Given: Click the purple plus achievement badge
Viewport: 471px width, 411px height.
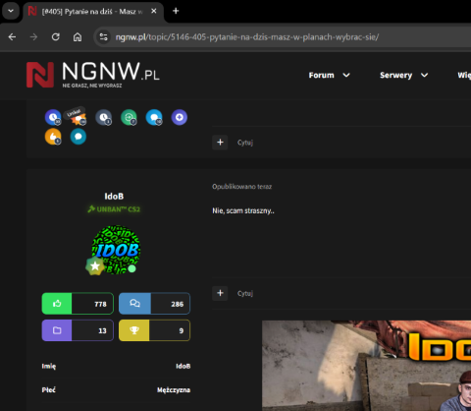Looking at the screenshot, I should click(180, 117).
